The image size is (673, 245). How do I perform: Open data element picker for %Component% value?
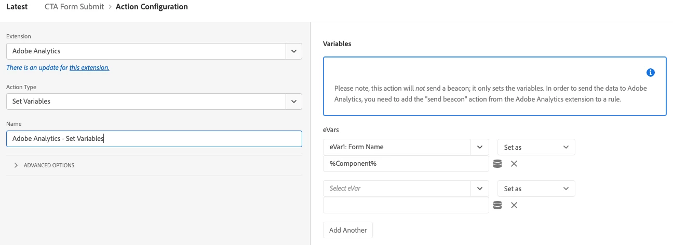[497, 164]
